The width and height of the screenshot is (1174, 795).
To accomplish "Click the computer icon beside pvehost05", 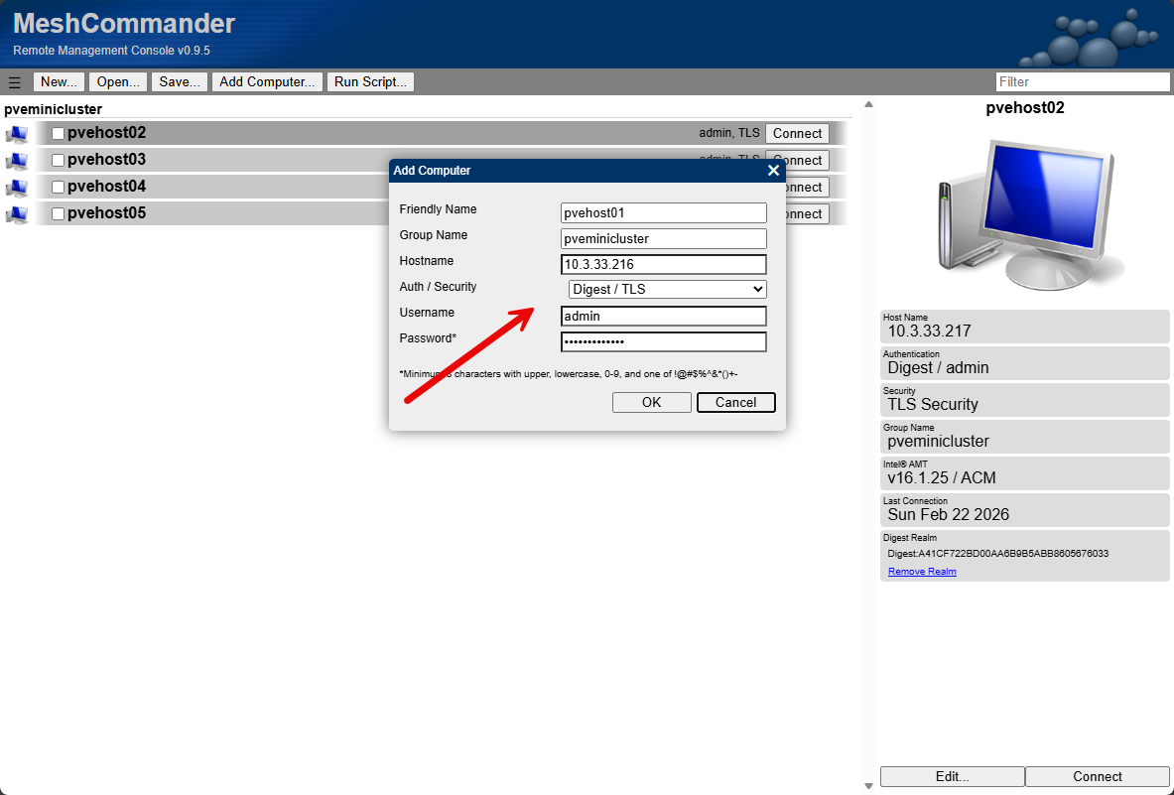I will 16,212.
